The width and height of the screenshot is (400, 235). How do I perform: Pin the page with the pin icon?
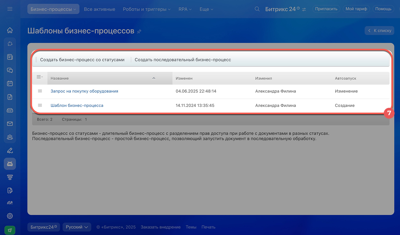pyautogui.click(x=139, y=31)
